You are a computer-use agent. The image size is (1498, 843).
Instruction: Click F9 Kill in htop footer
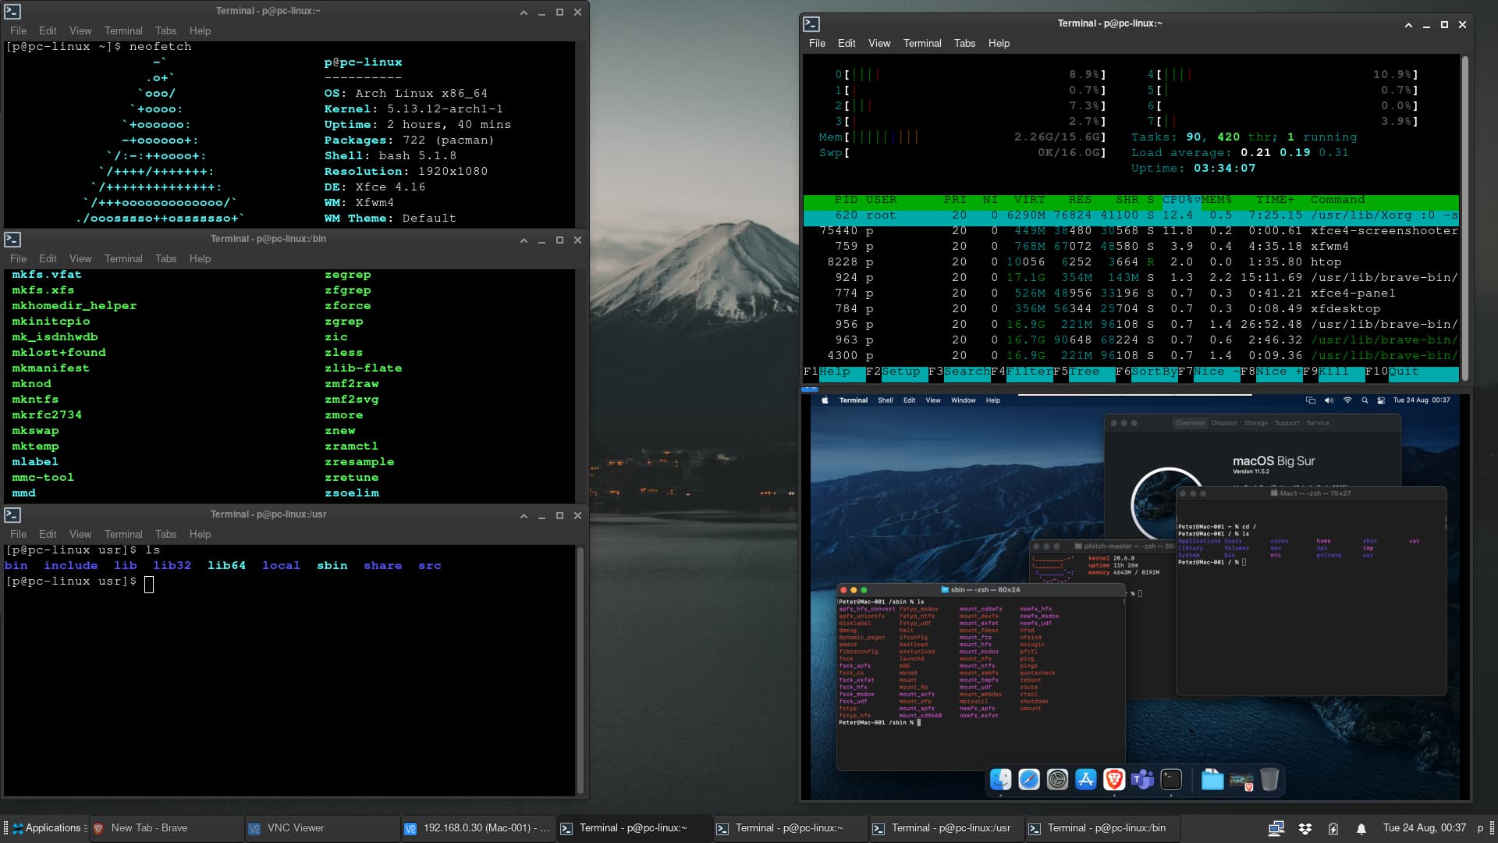tap(1334, 372)
